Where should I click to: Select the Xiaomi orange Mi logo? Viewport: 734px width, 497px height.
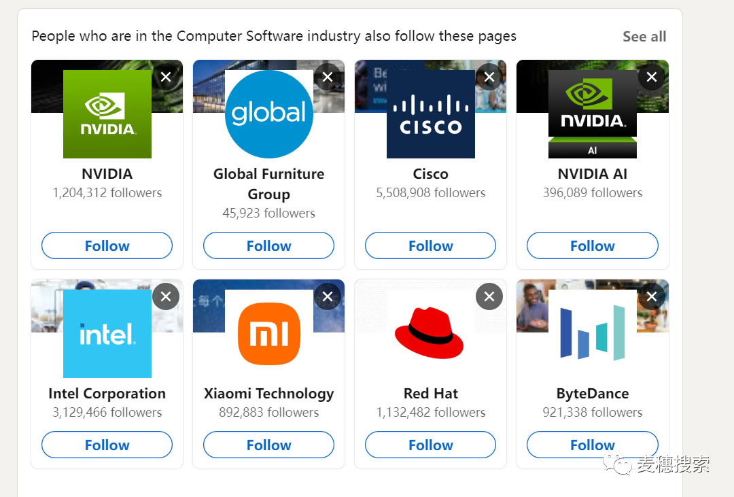click(269, 334)
